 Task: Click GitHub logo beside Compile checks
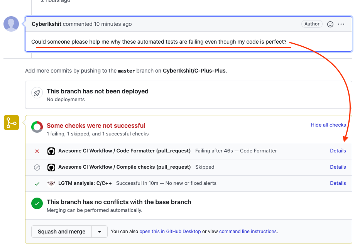point(51,167)
